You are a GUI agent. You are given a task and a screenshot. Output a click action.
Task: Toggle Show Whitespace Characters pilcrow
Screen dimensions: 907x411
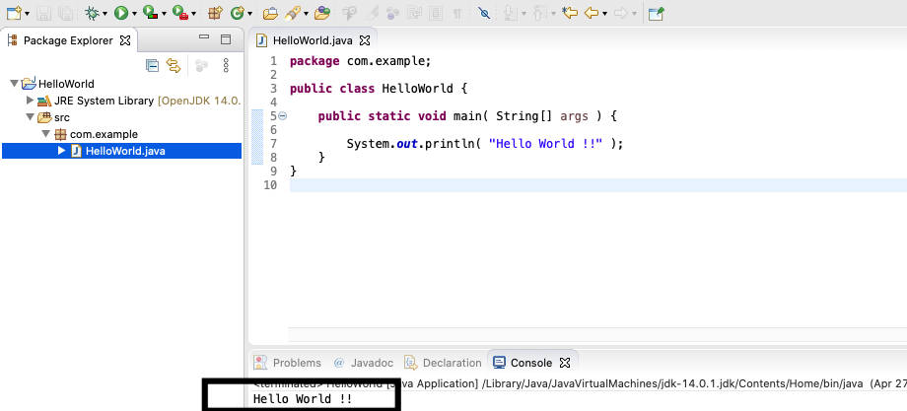click(457, 13)
